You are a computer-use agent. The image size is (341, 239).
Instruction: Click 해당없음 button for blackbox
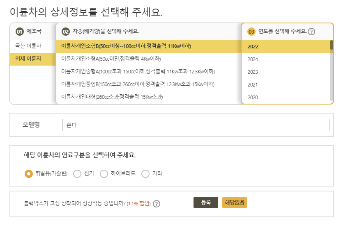235,203
